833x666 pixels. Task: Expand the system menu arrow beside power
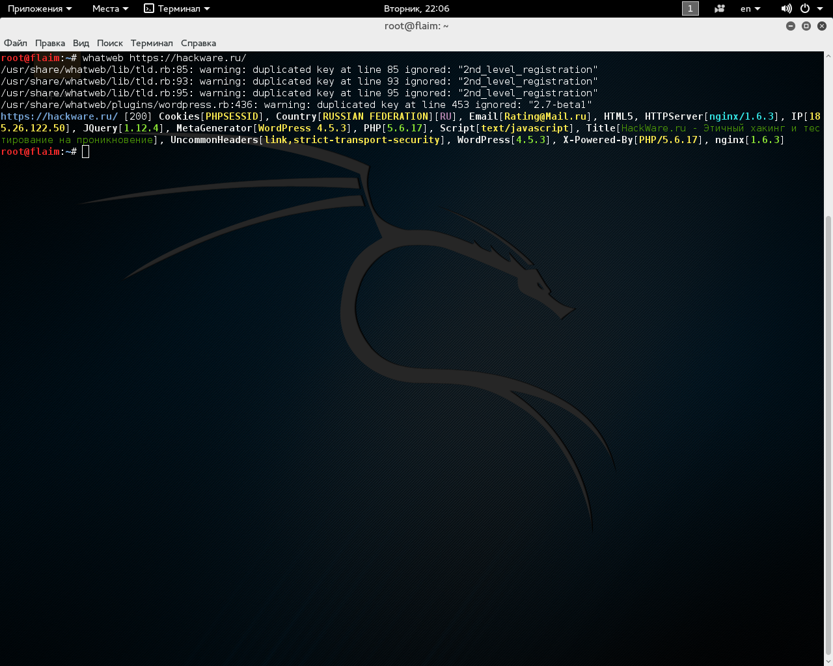tap(819, 8)
